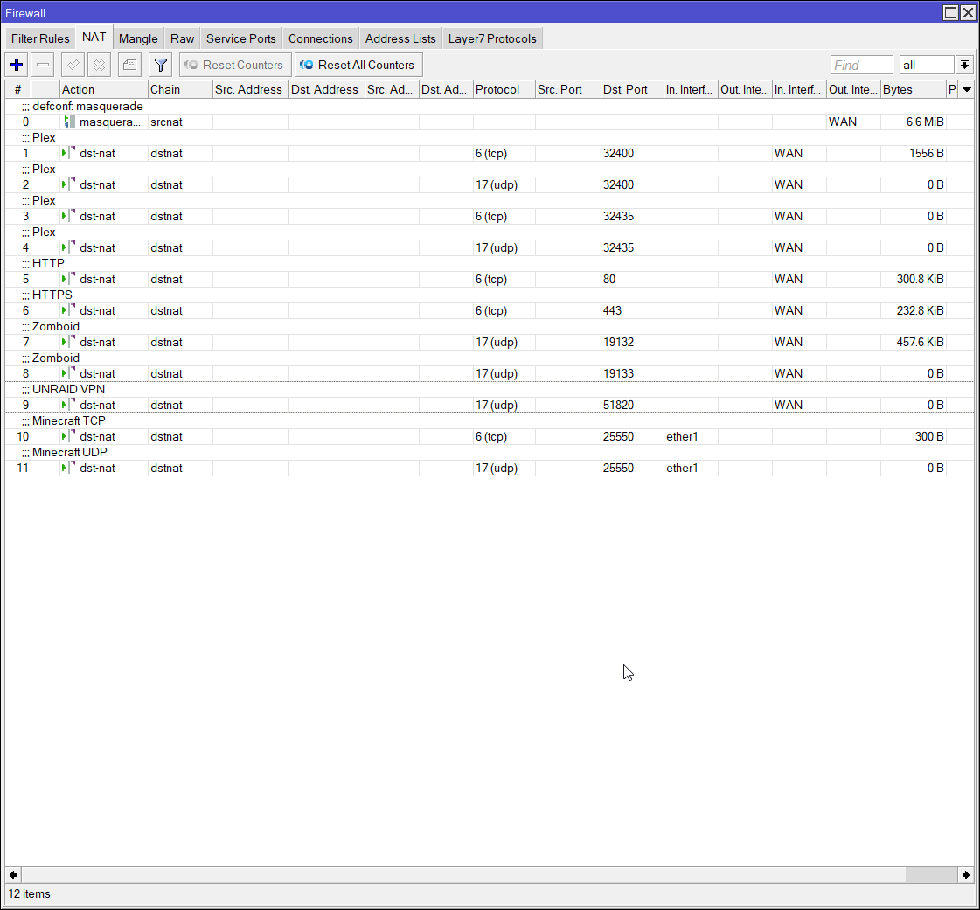The image size is (980, 910).
Task: Sort by the Chain column header
Action: [x=180, y=89]
